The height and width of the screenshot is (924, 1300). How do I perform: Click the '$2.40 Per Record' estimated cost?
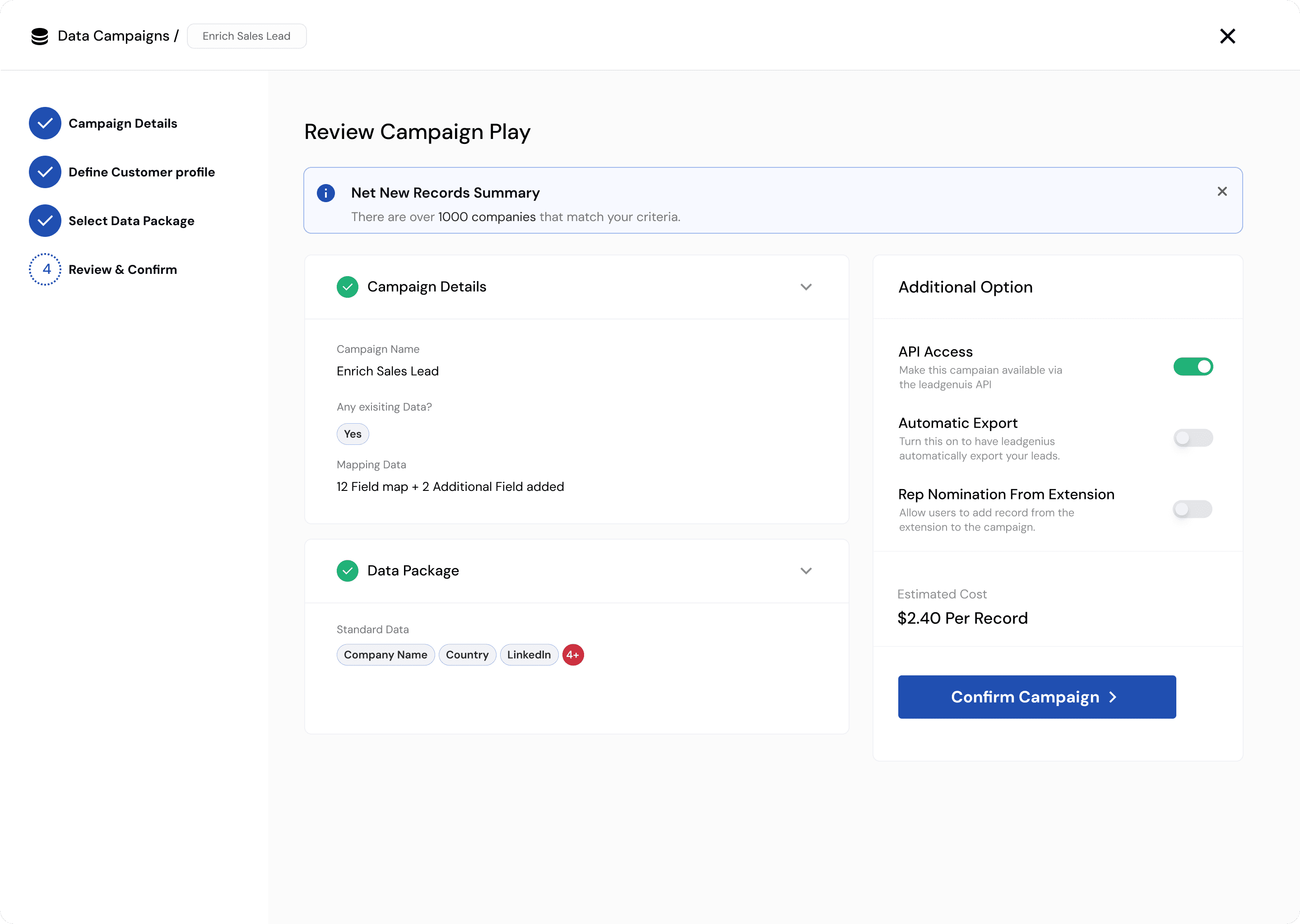pos(962,618)
